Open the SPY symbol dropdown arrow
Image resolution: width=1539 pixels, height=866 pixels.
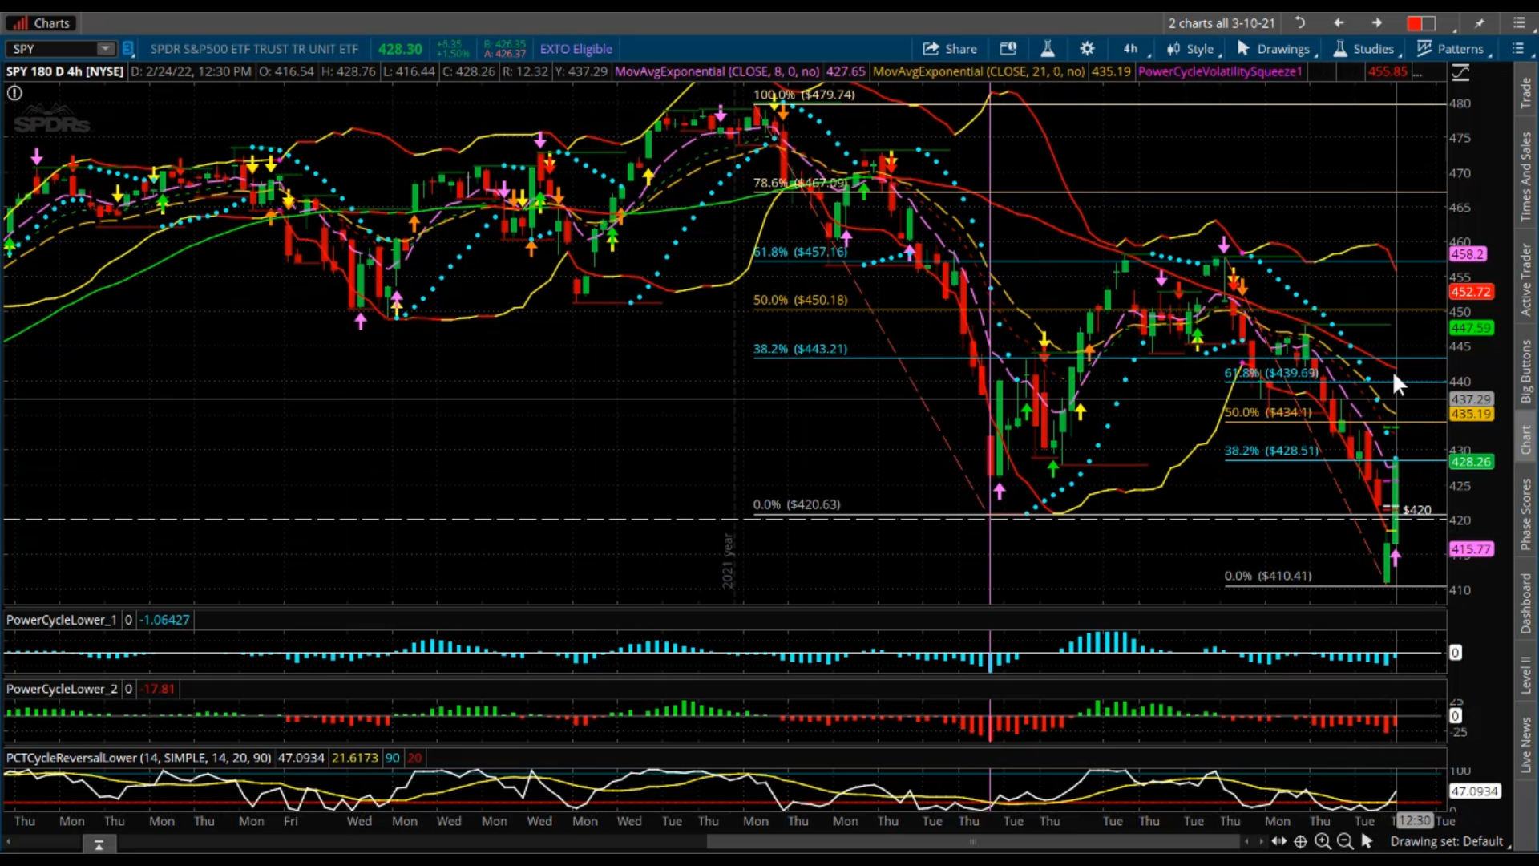pyautogui.click(x=105, y=49)
